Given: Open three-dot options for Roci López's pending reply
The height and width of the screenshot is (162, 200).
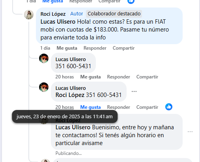Looking at the screenshot, I should pos(190,132).
